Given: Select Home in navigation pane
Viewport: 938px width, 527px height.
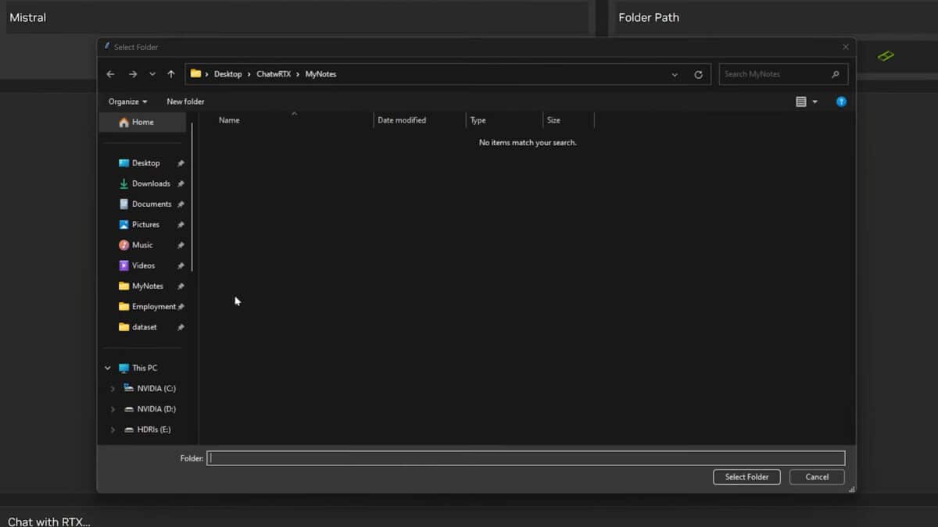Looking at the screenshot, I should (x=142, y=122).
